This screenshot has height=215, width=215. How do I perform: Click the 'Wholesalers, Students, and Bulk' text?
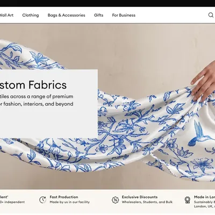click(147, 202)
